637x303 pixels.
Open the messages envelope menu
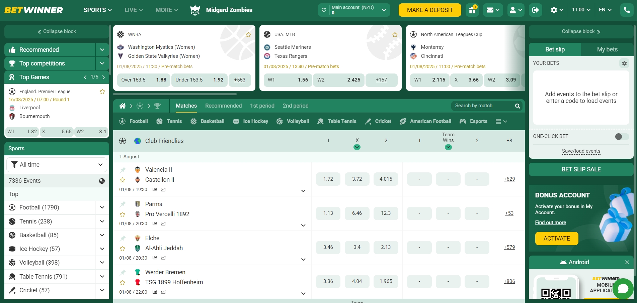(x=493, y=10)
